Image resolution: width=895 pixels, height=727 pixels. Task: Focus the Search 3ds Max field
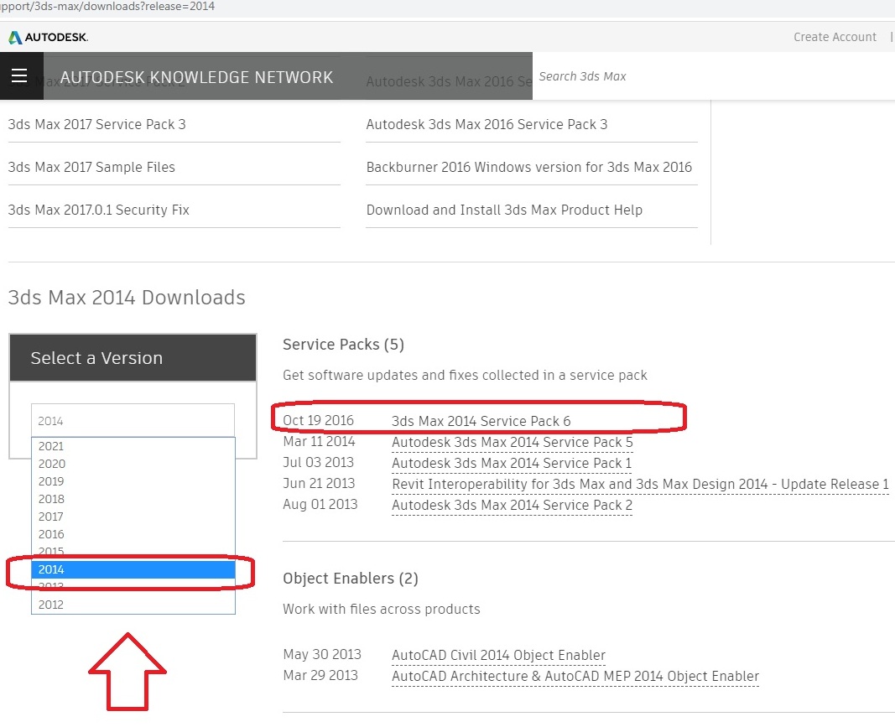714,76
